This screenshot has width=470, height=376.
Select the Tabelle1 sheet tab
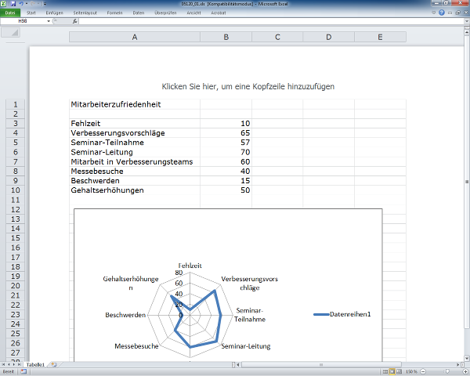click(35, 365)
